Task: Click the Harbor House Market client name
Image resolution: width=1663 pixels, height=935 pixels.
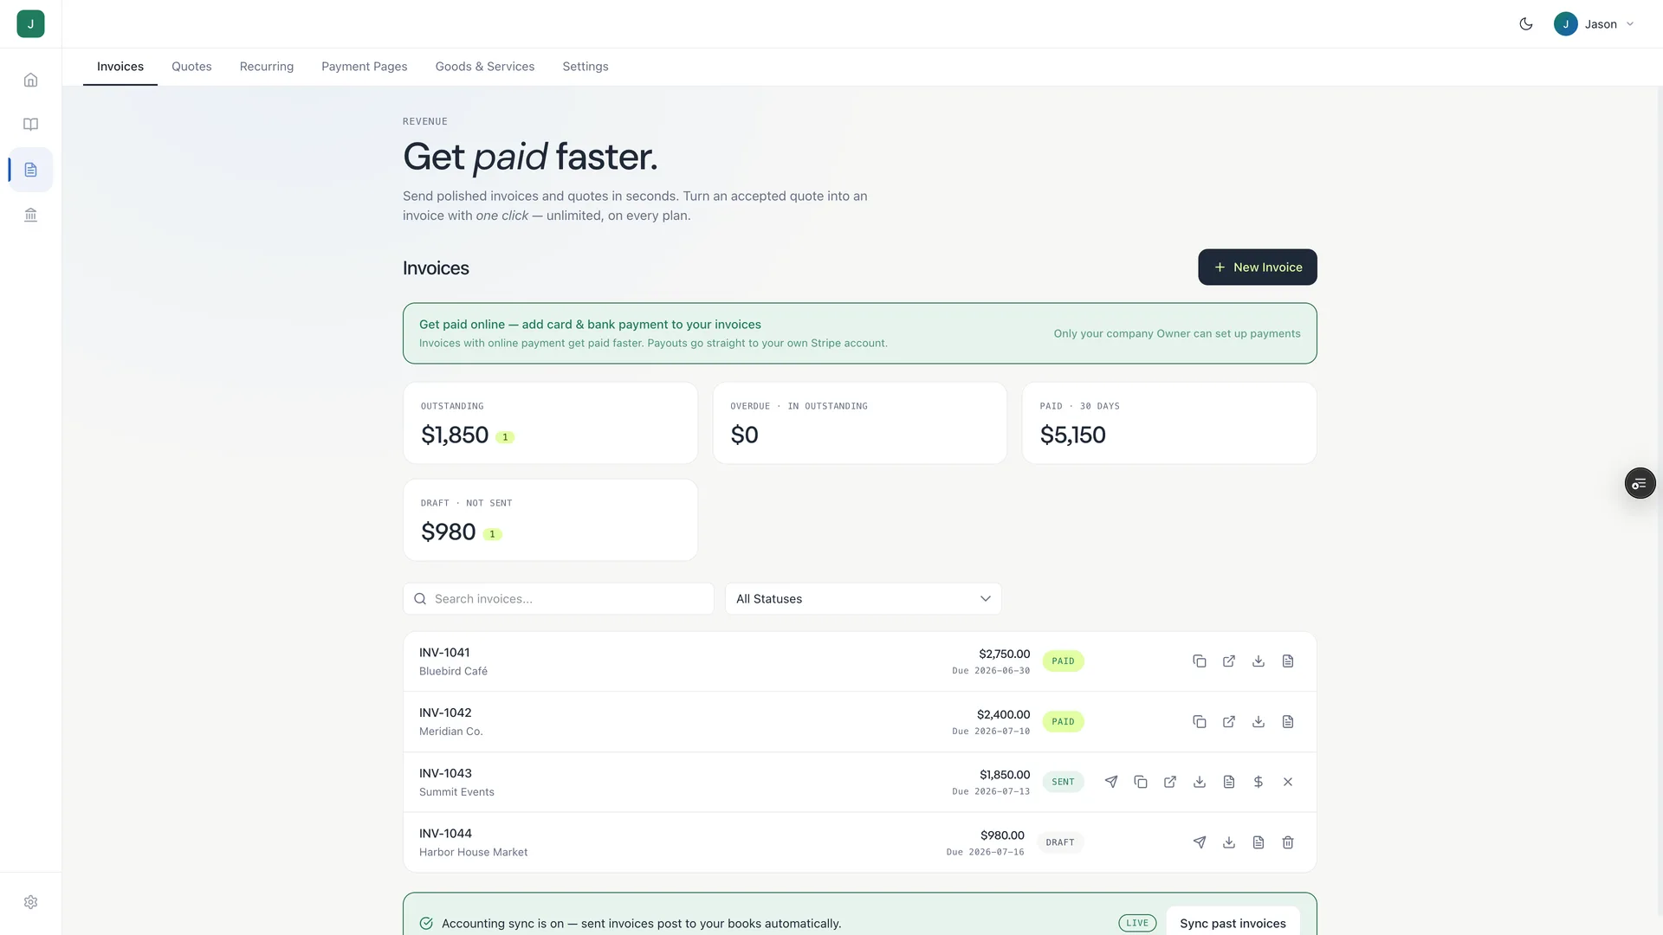Action: pos(473,853)
